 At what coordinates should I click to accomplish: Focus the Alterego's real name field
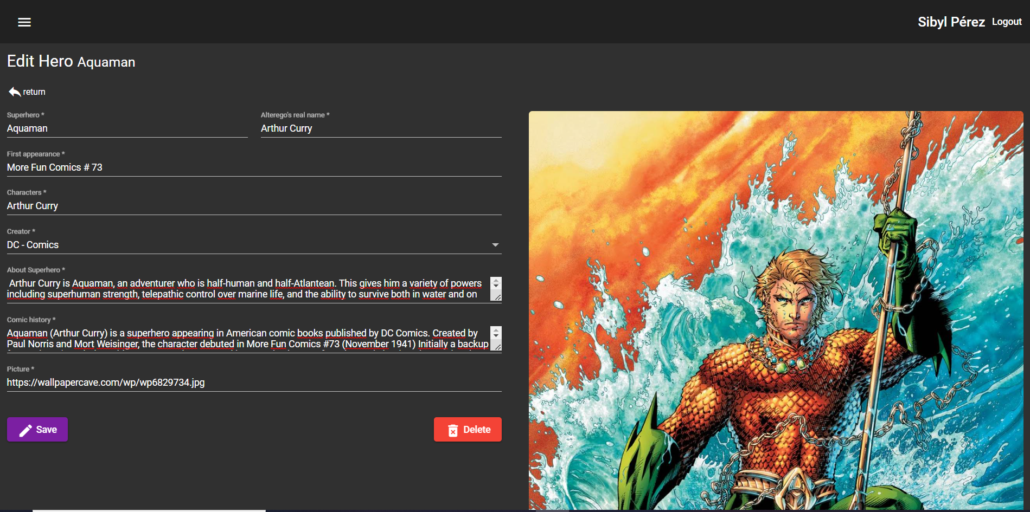[x=381, y=128]
